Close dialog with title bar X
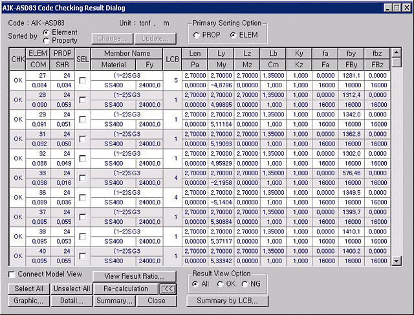The image size is (414, 315). pos(406,8)
